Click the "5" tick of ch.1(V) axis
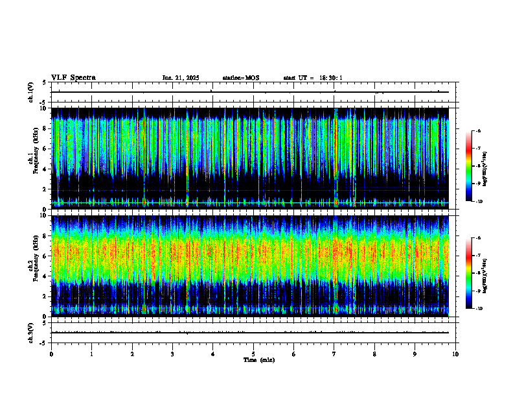Viewport: 513px width, 397px height. (45, 82)
